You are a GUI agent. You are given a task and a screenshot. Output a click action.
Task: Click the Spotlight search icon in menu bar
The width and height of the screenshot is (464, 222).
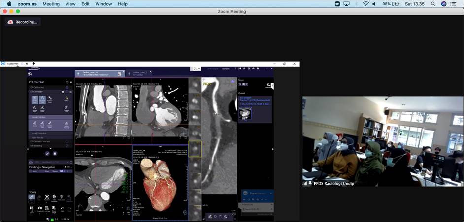pyautogui.click(x=433, y=4)
